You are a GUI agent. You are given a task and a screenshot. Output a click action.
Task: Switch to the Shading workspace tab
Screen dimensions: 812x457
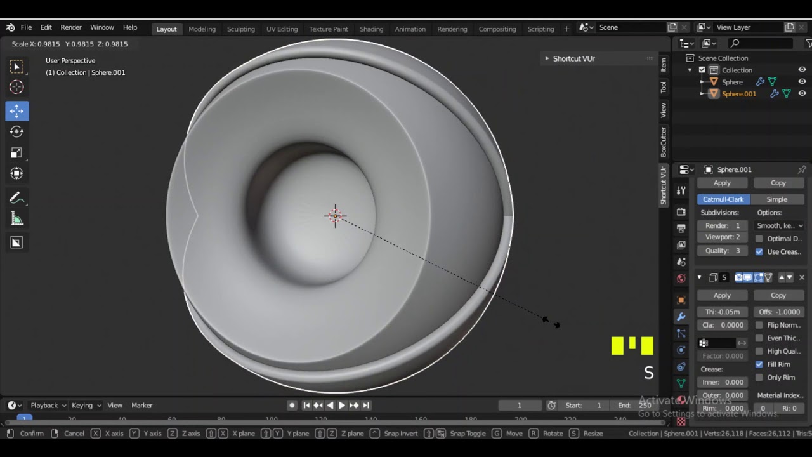point(371,29)
